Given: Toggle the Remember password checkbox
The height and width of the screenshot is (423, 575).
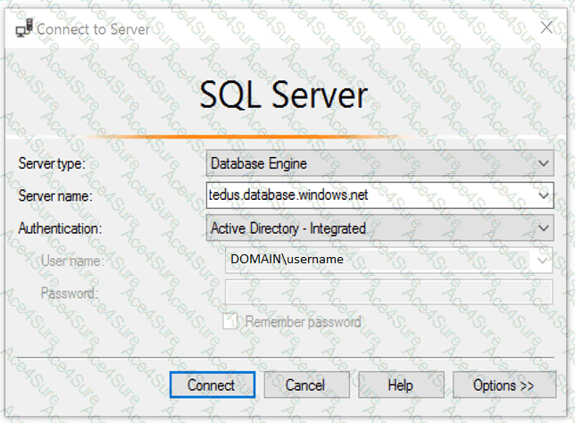Looking at the screenshot, I should coord(230,321).
